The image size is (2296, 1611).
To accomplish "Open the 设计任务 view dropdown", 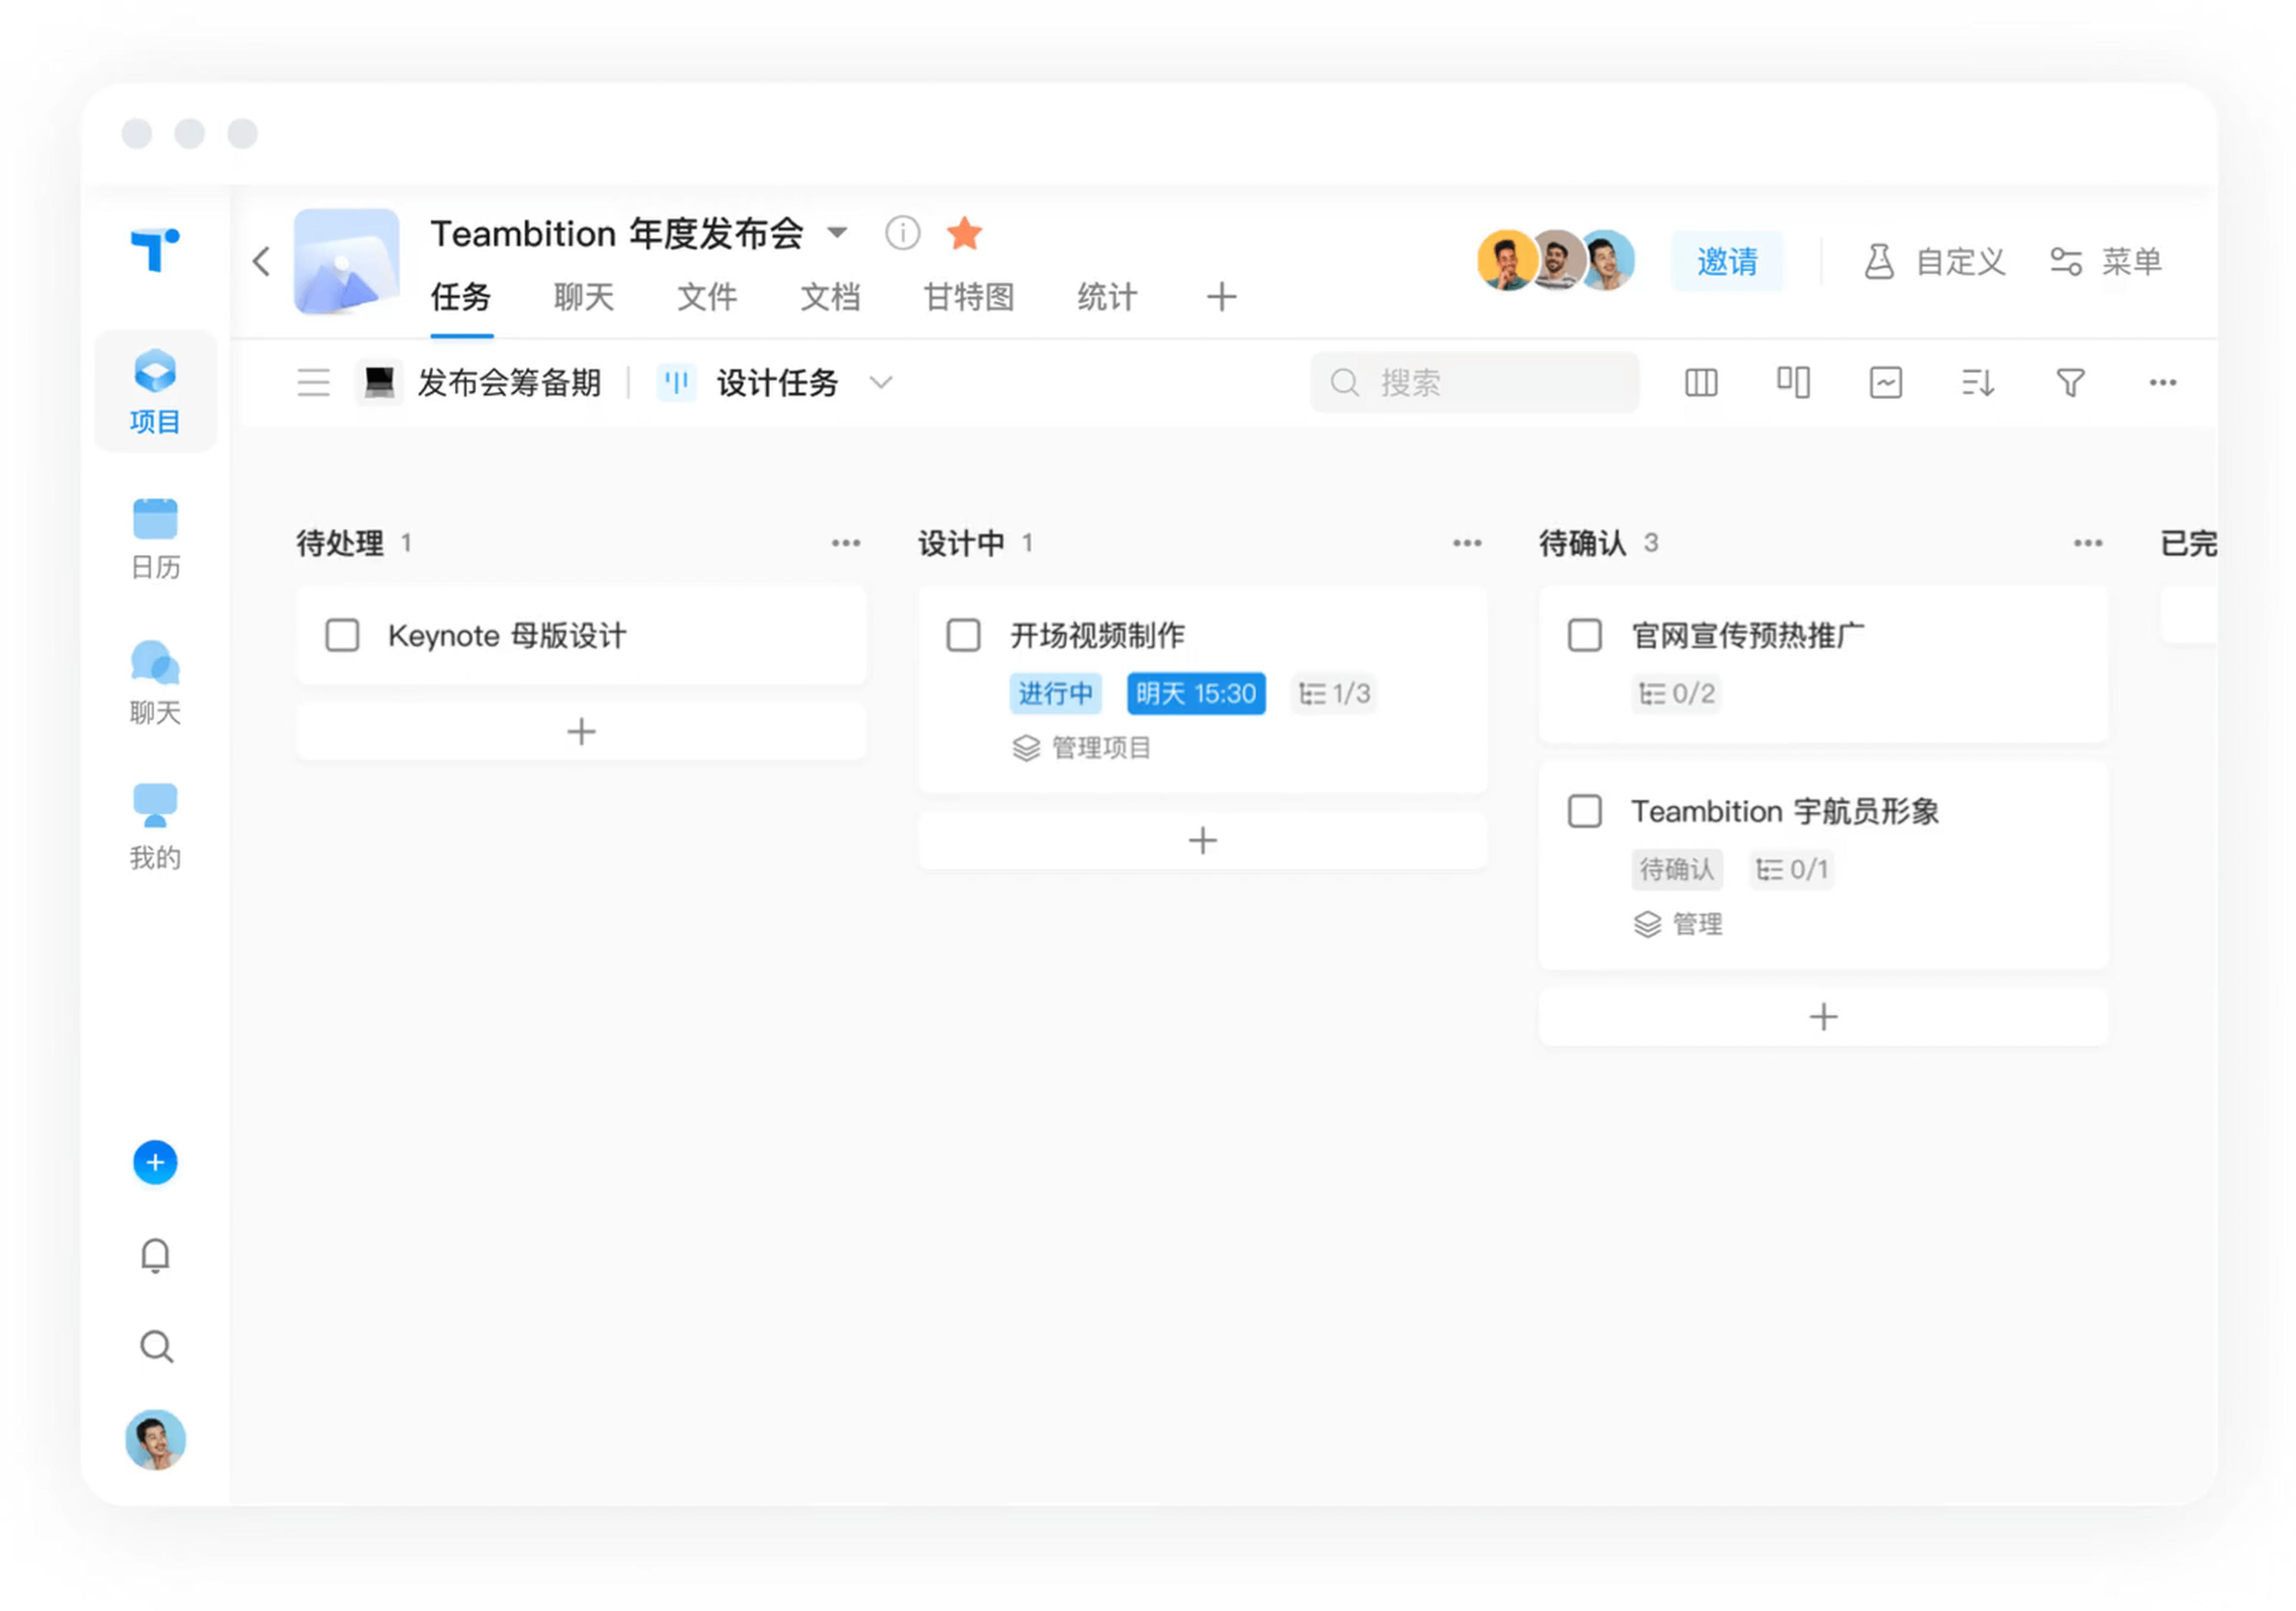I will 880,382.
